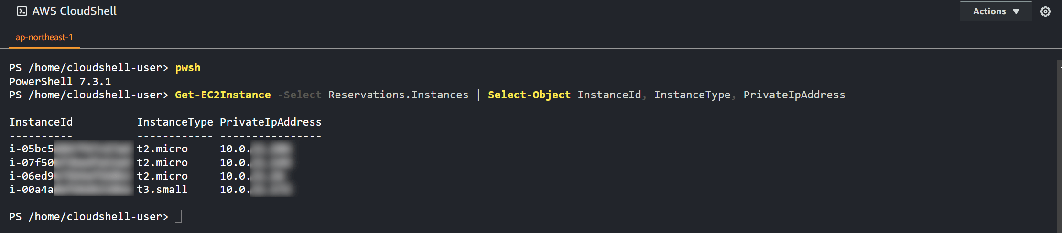This screenshot has height=233, width=1062.
Task: Open the Actions dropdown menu
Action: click(x=996, y=11)
